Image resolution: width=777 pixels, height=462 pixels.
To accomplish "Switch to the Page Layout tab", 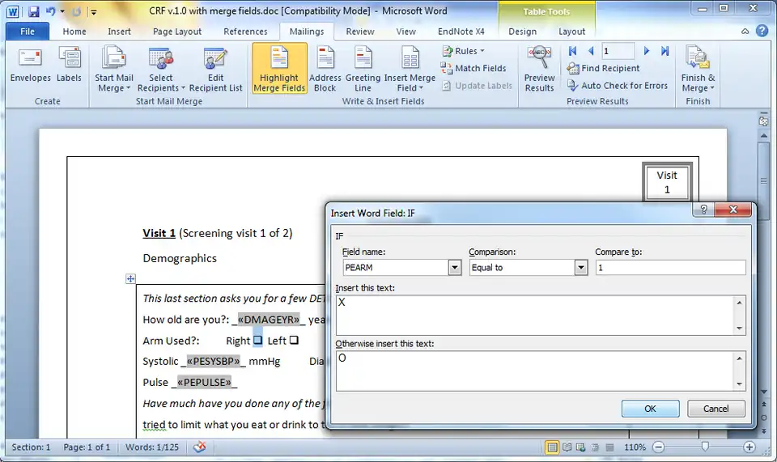I will click(177, 32).
